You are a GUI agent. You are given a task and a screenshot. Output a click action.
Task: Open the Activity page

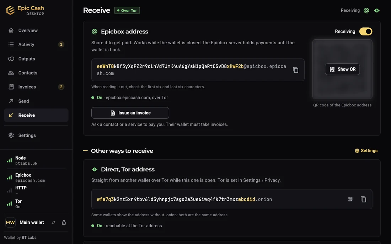click(36, 45)
